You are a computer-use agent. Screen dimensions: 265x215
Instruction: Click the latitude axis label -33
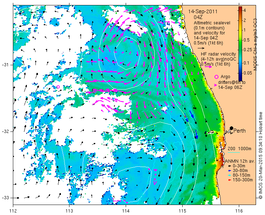pos(5,198)
